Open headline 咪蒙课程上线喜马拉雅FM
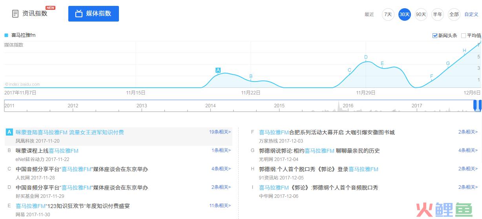 pyautogui.click(x=47, y=151)
